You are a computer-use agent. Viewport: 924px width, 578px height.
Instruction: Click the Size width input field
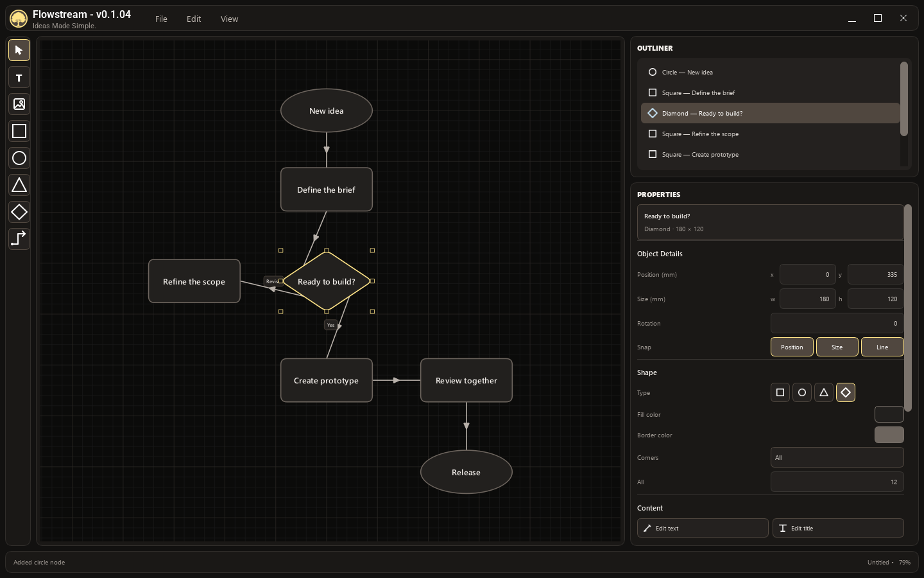point(807,299)
